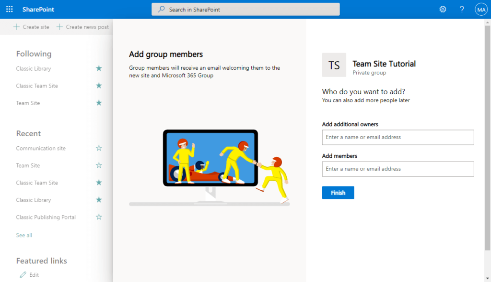Open Team Site under Following
This screenshot has height=282, width=491.
(x=28, y=103)
